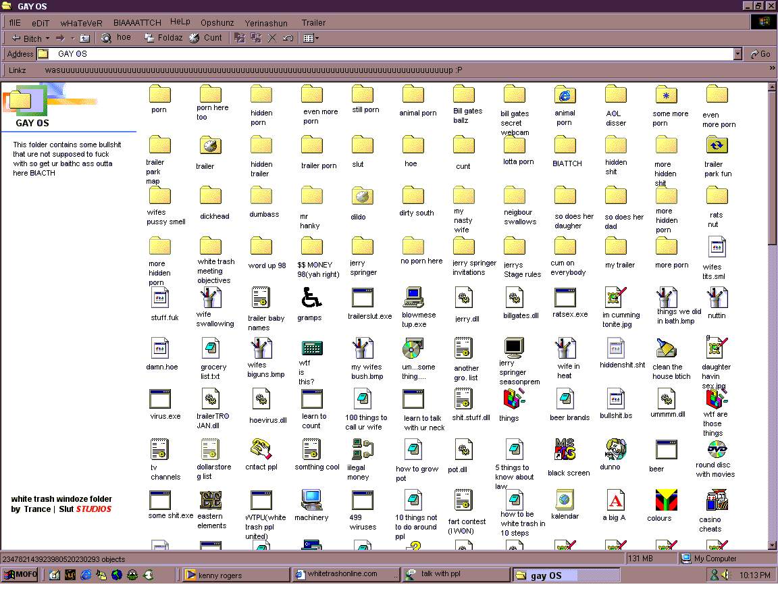Click the vertical scrollbar down arrow
Viewport: 778px width, 591px height.
772,545
